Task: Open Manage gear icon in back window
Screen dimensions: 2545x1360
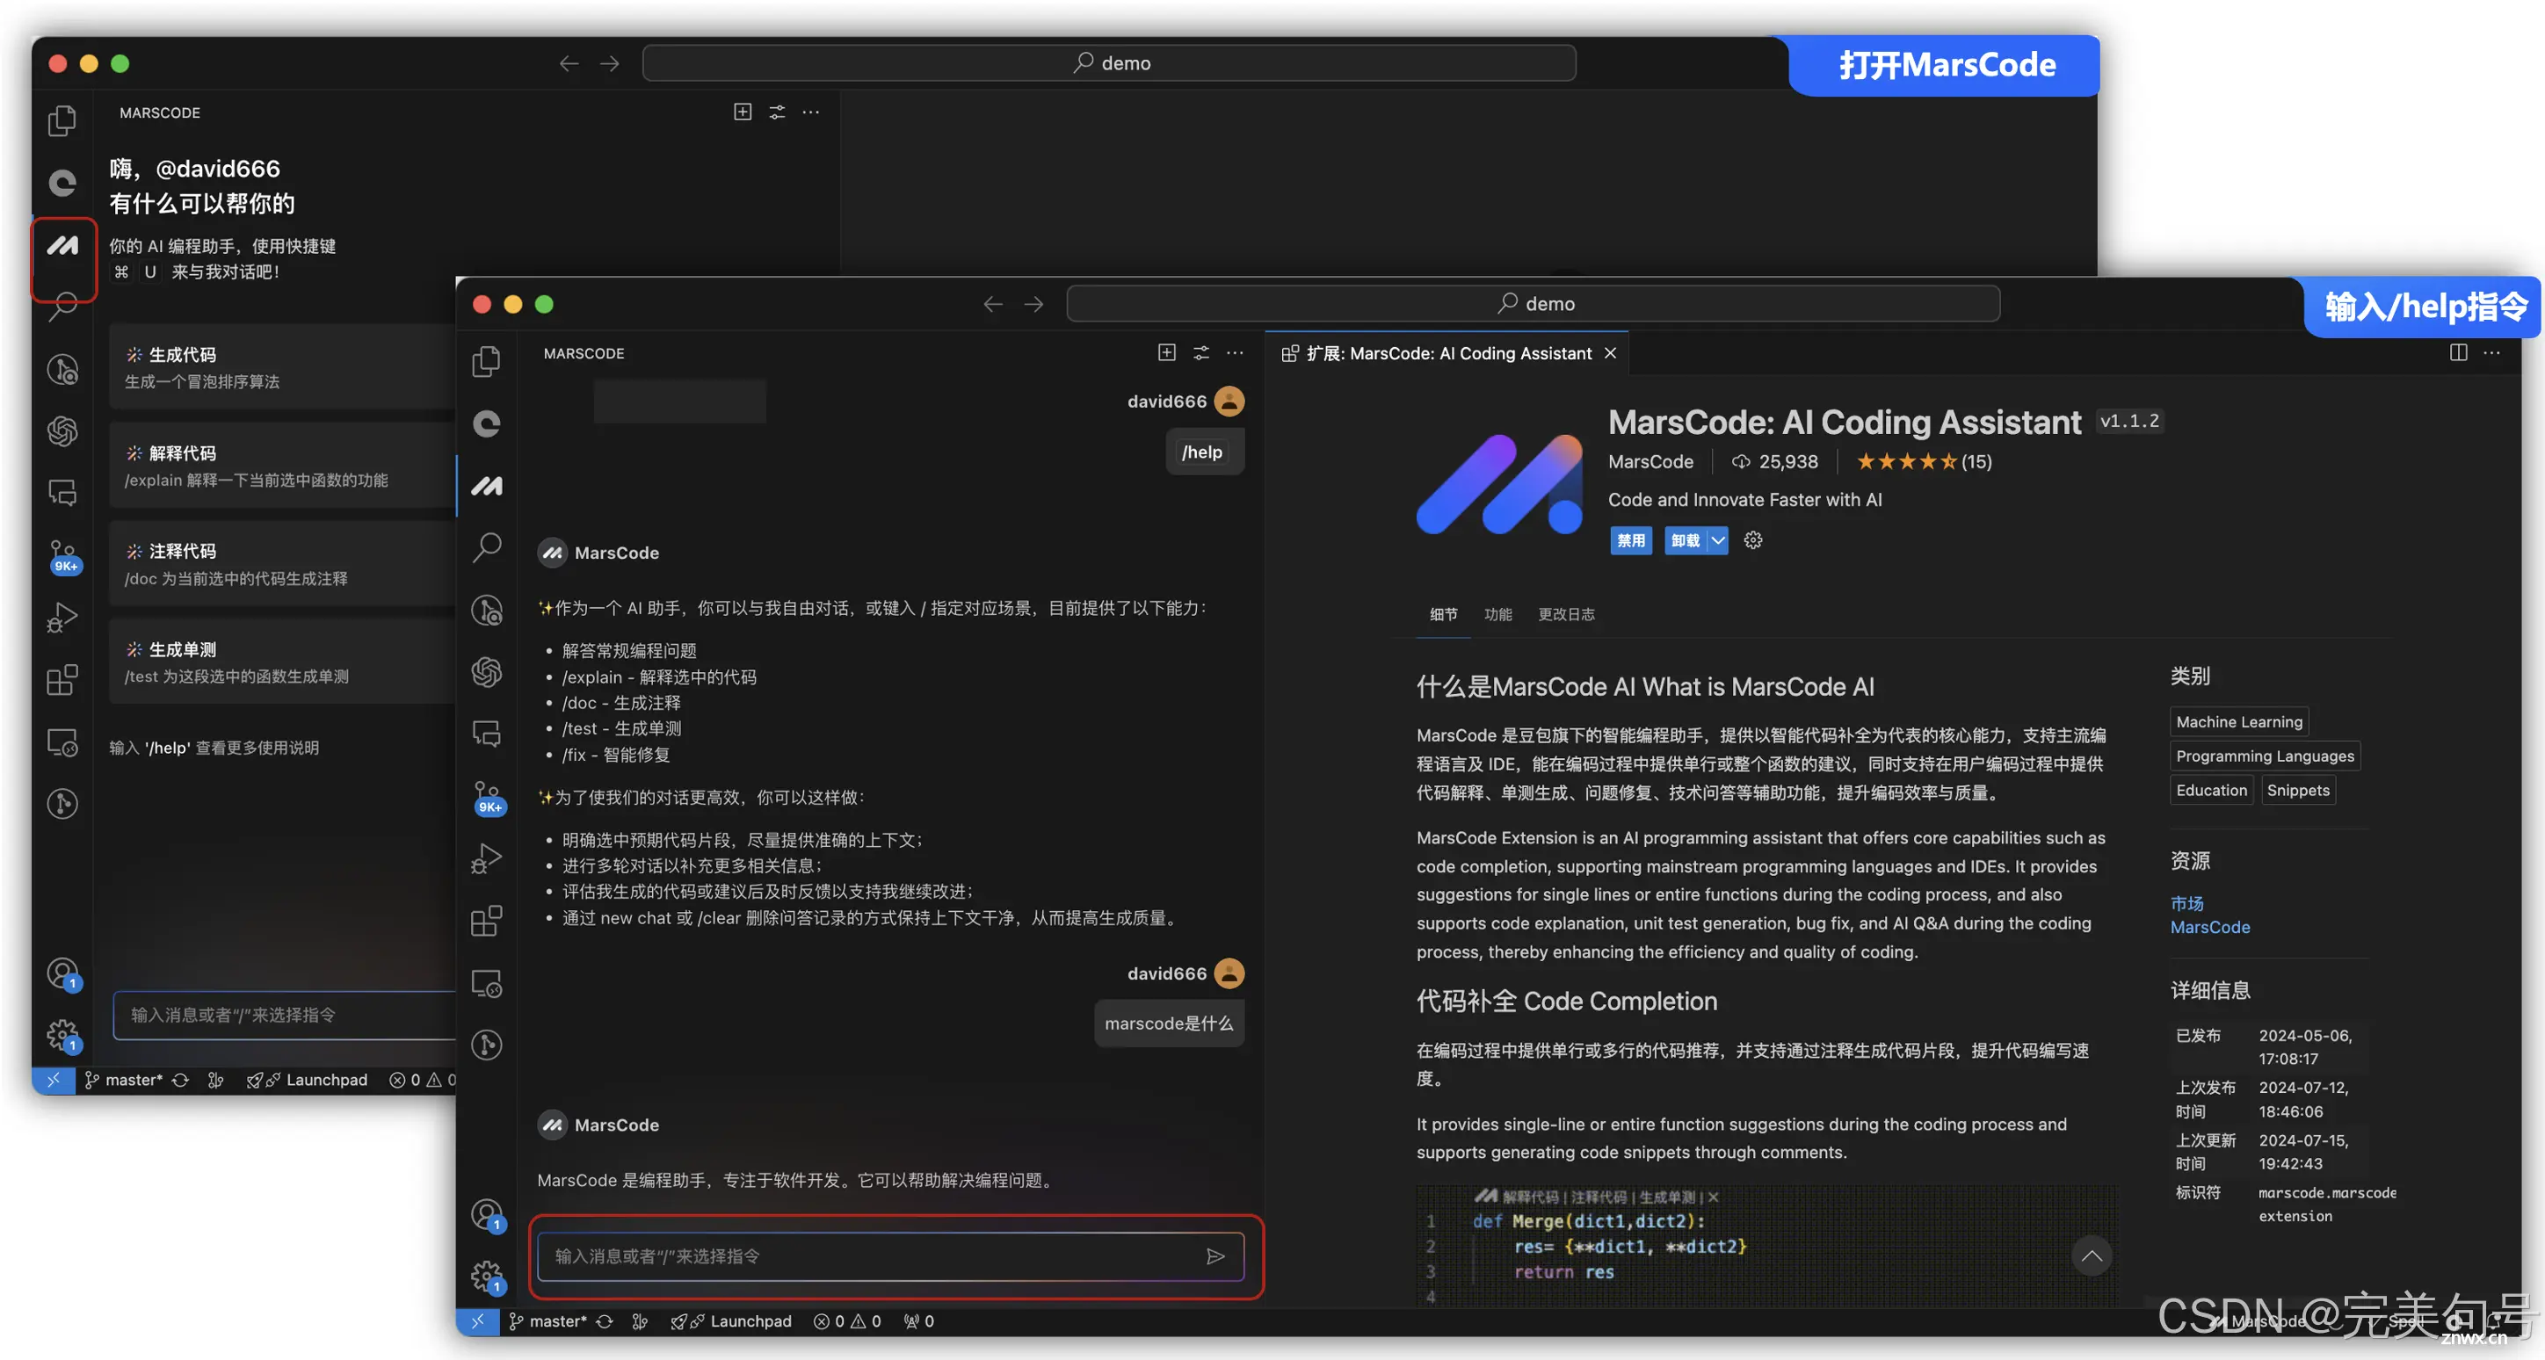Action: click(x=63, y=1035)
